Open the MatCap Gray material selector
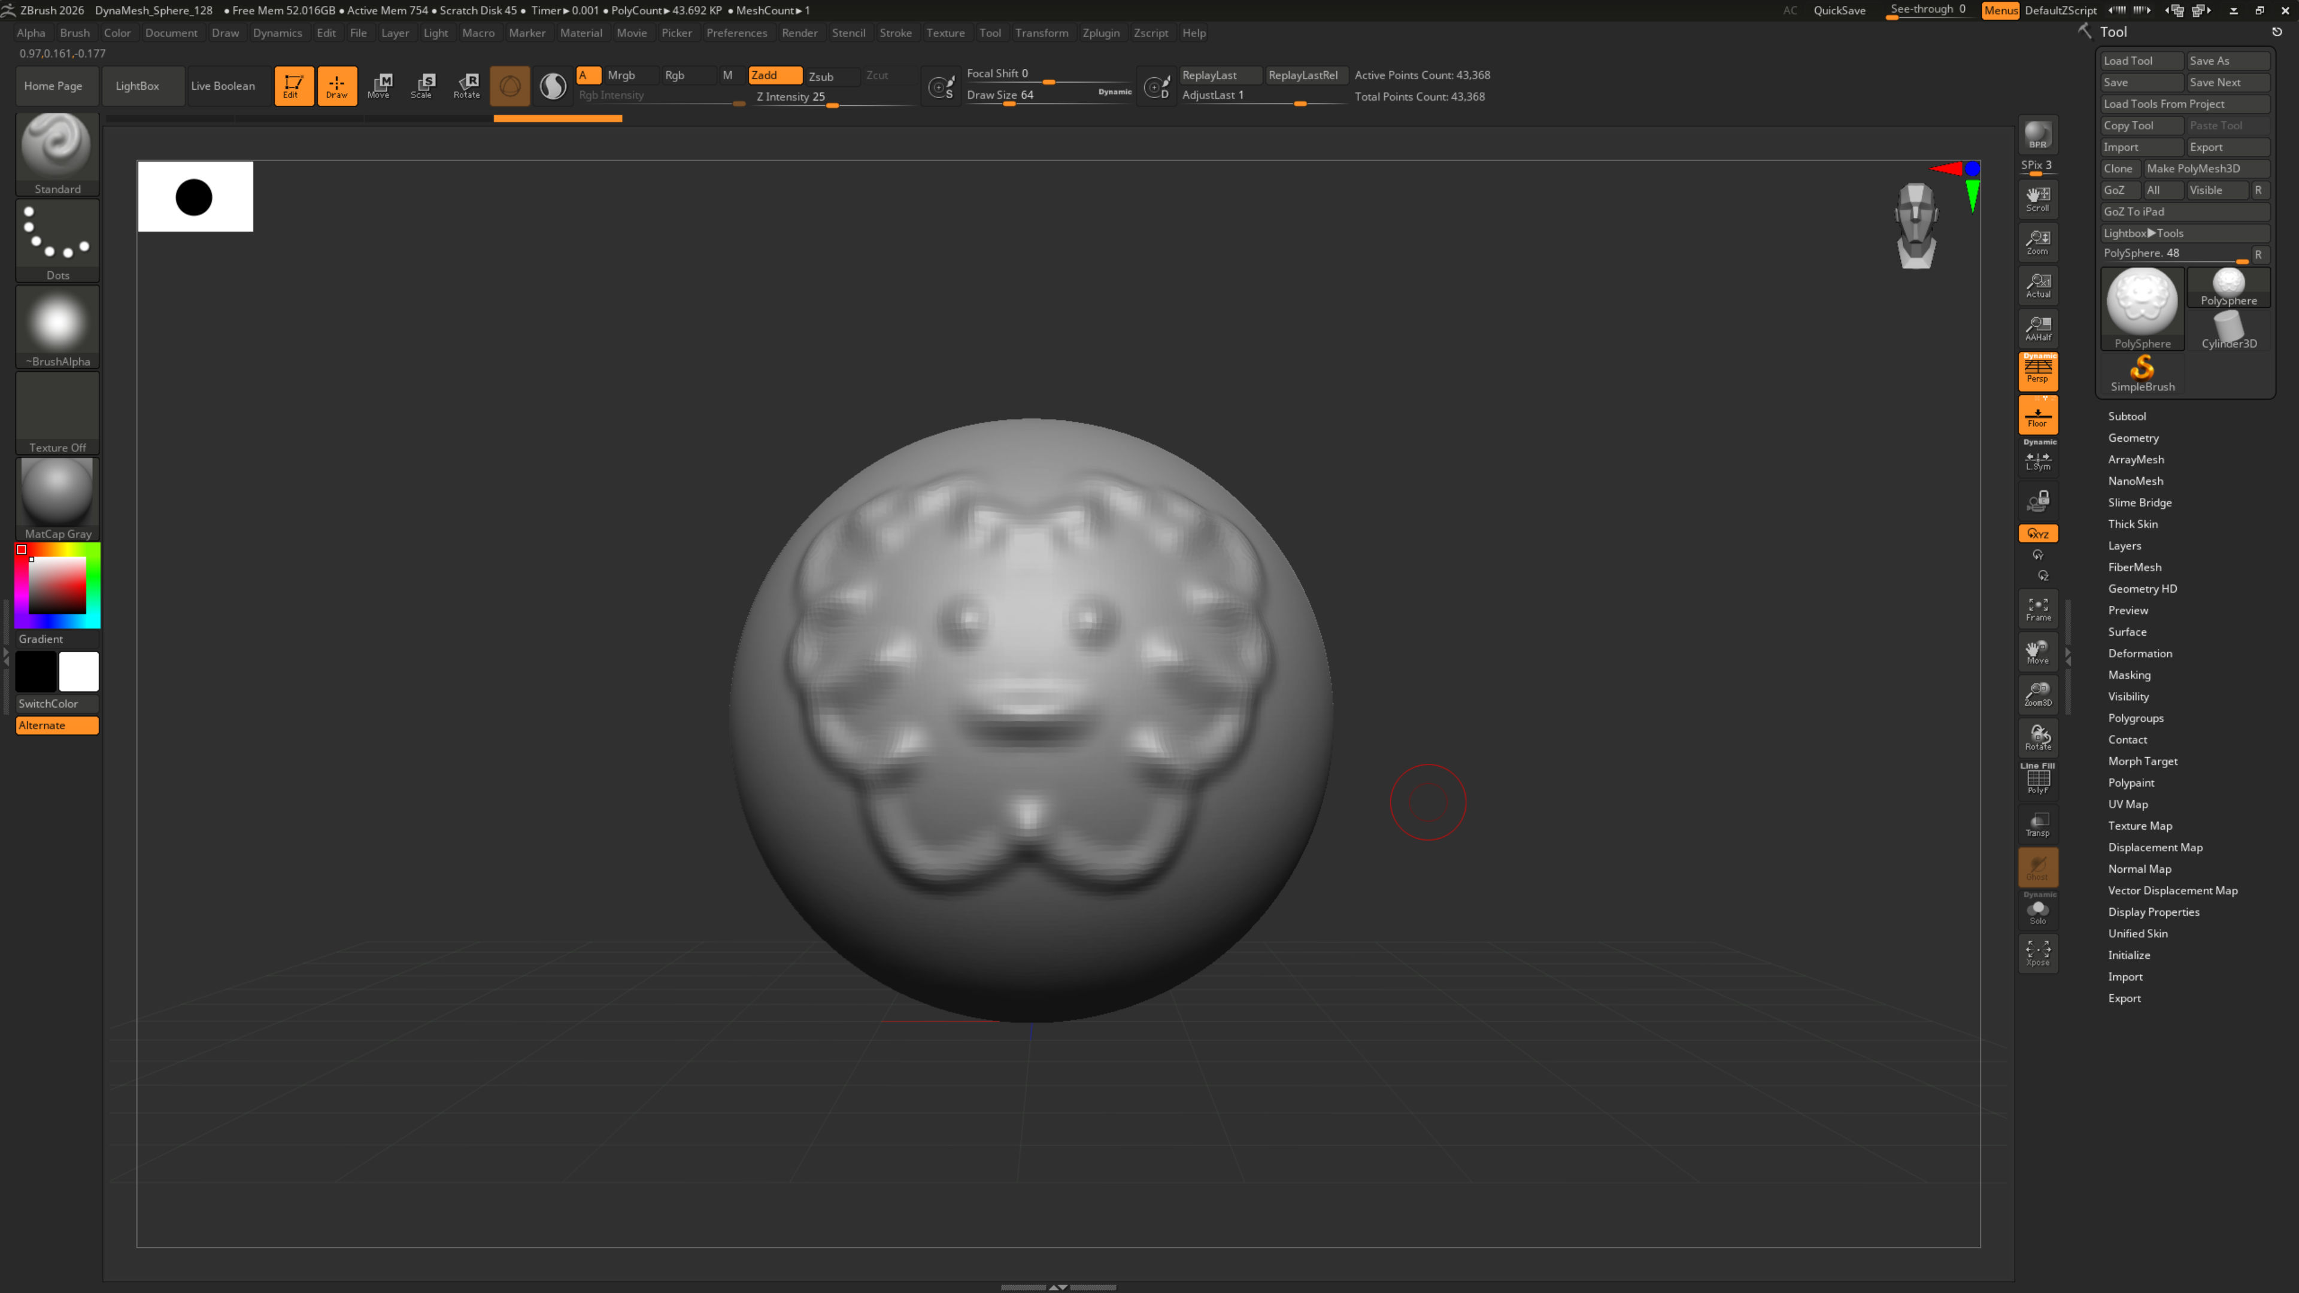This screenshot has height=1293, width=2299. [x=56, y=493]
